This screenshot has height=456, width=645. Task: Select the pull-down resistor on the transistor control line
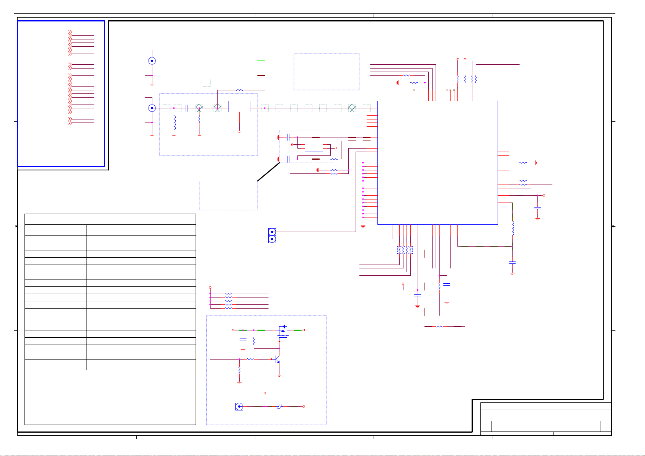pos(239,371)
